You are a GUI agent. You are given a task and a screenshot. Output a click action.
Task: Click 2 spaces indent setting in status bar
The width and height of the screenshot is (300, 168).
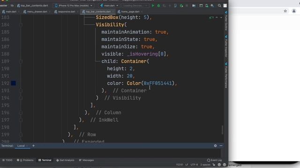point(205,165)
